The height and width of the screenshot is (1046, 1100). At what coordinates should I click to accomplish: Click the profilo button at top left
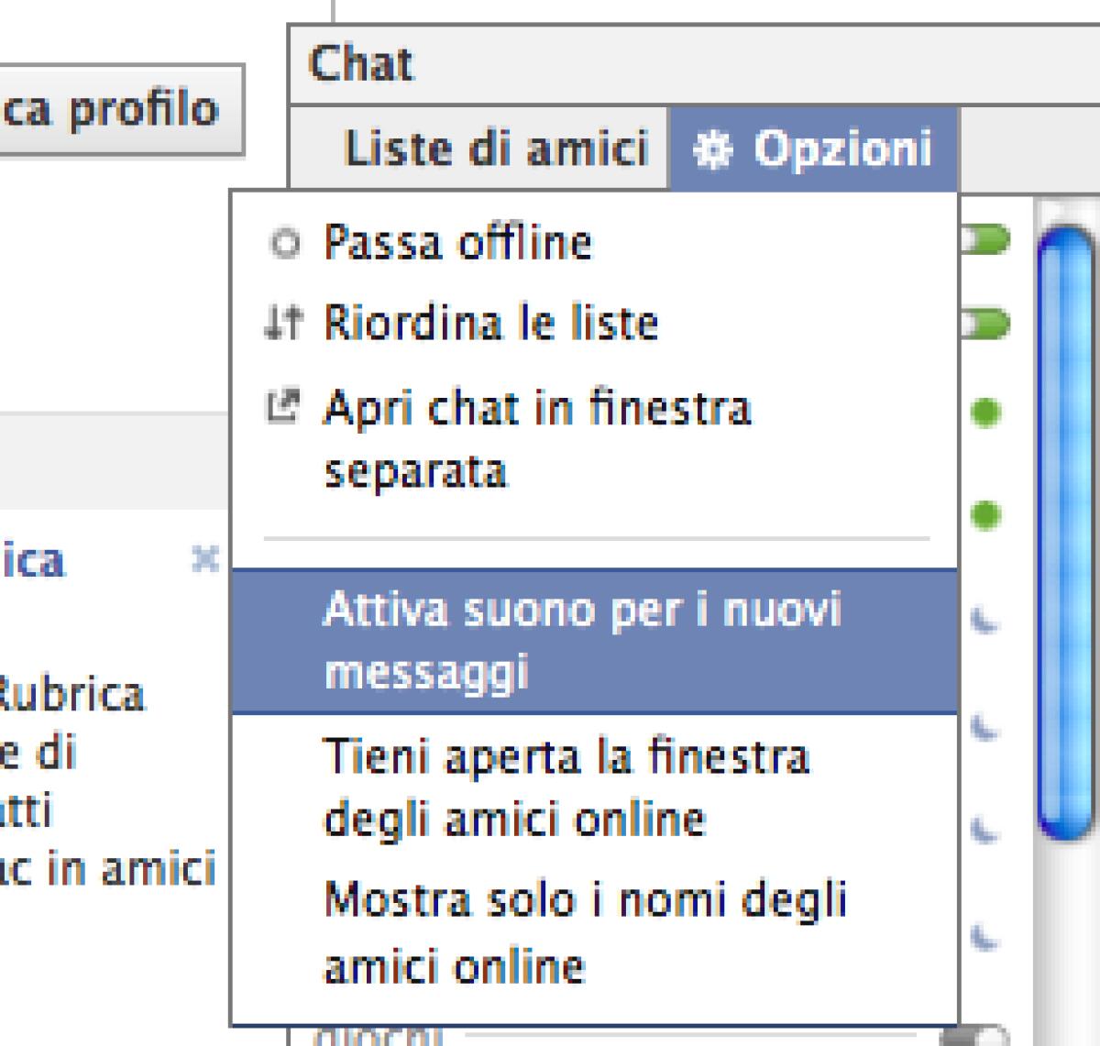pos(122,109)
